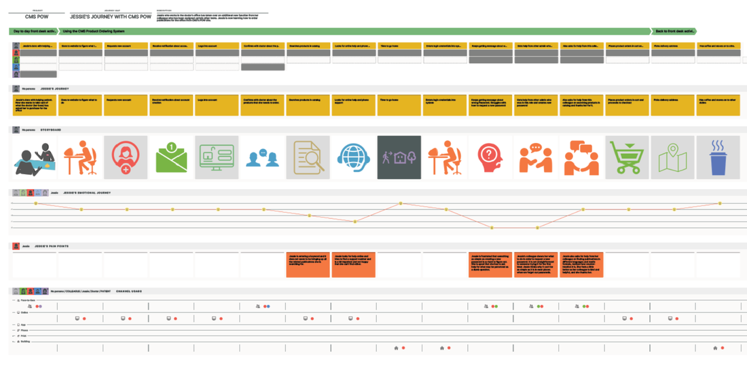
Task: Click the map location pin storyboard icon
Action: [x=673, y=158]
